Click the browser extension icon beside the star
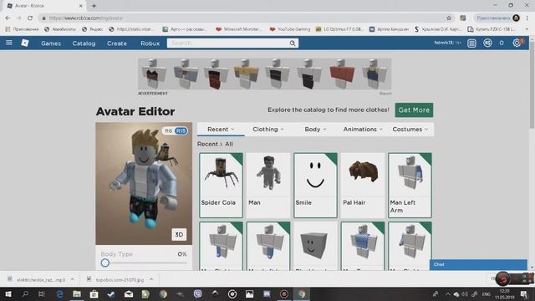This screenshot has width=535, height=301. pyautogui.click(x=462, y=18)
